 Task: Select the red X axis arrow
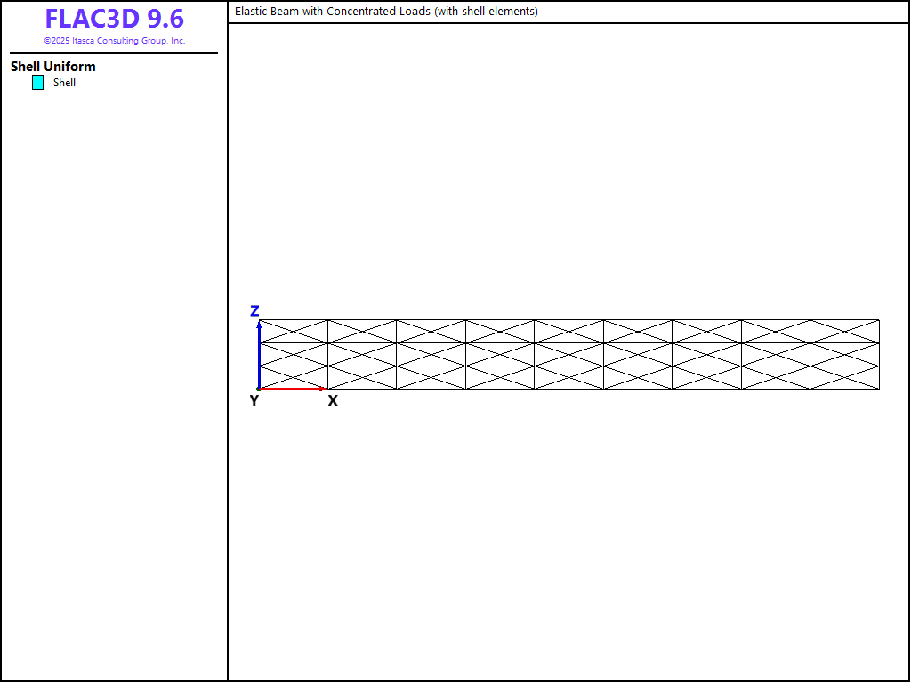tap(294, 389)
